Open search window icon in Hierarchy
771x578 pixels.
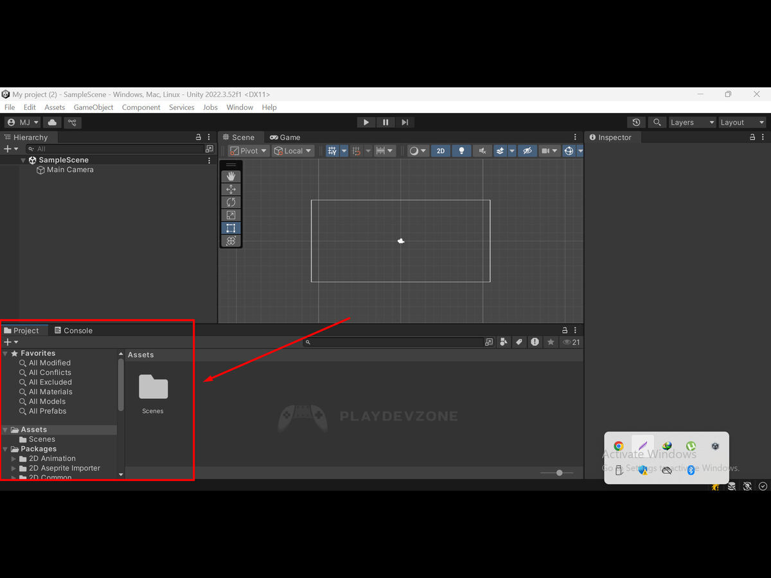pyautogui.click(x=209, y=149)
